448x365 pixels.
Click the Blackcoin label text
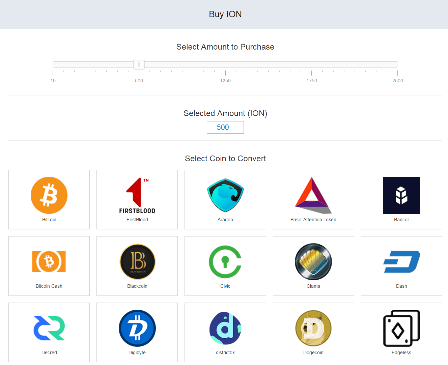137,286
